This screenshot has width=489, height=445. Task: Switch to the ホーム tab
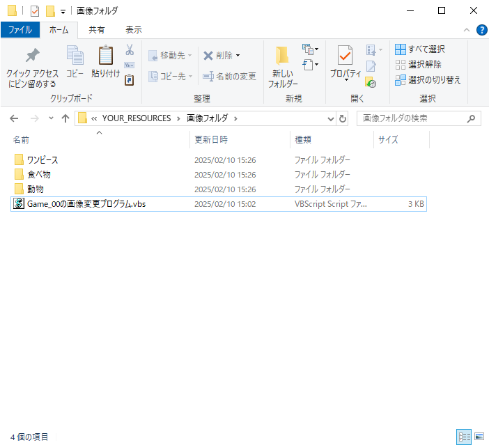click(x=59, y=30)
